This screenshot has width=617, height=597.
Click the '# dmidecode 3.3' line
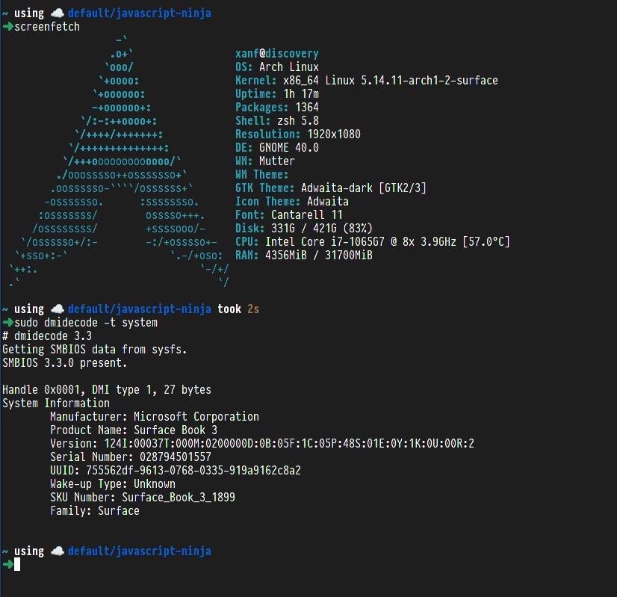coord(47,335)
